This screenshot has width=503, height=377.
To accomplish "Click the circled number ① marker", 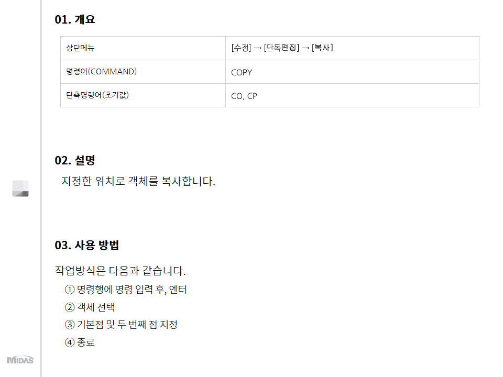I will pyautogui.click(x=70, y=290).
